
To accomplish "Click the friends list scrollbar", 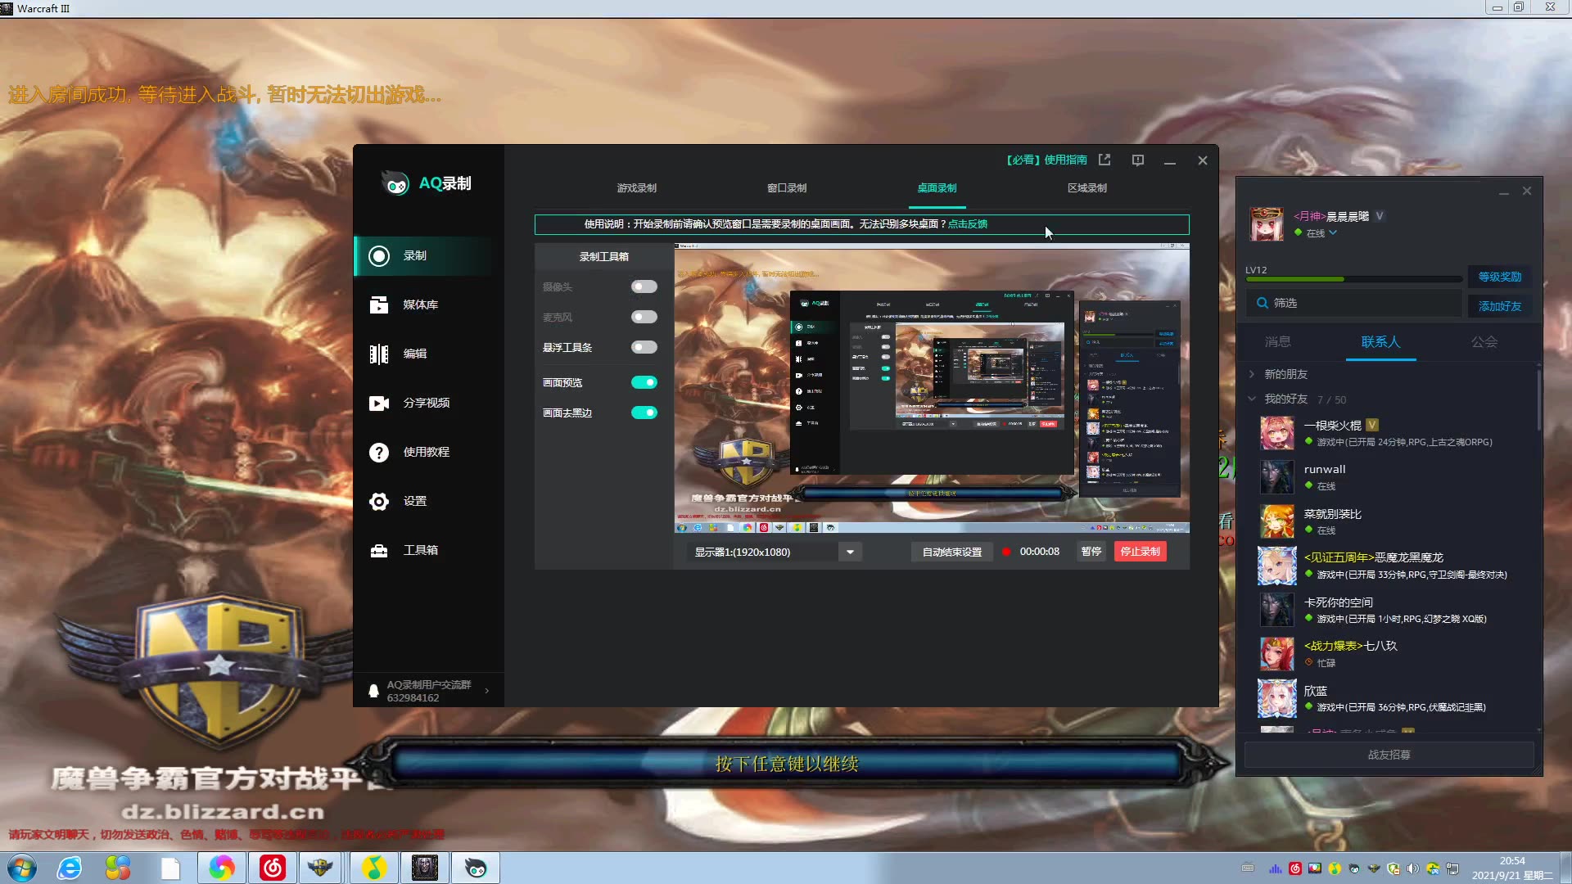I will coord(1538,401).
